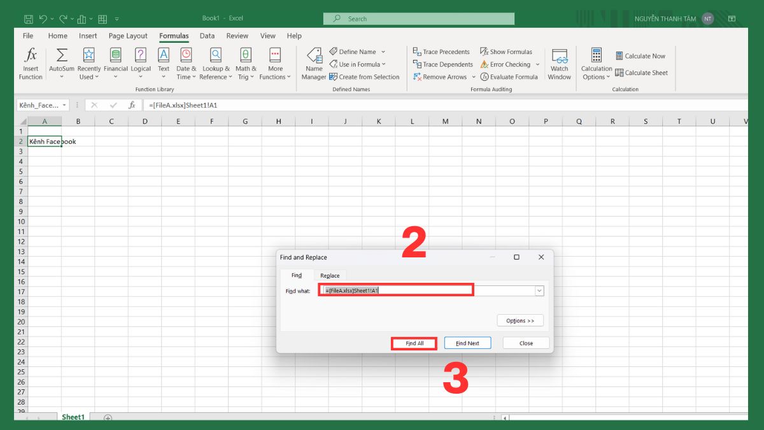Open the Help tab
Viewport: 764px width, 430px height.
(x=294, y=36)
